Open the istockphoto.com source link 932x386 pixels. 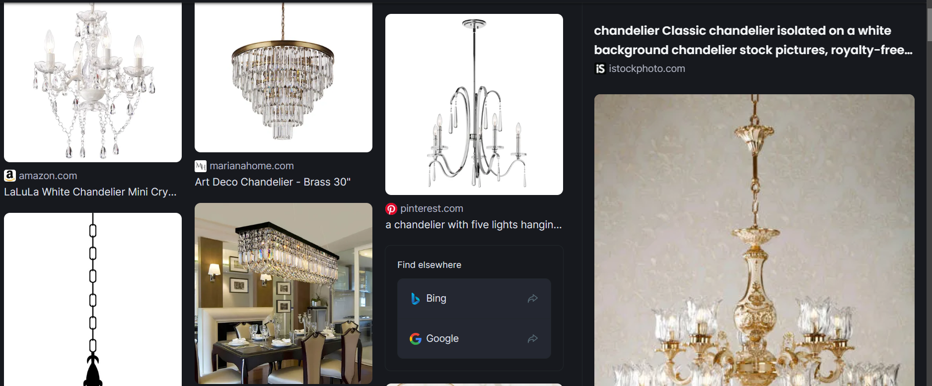[647, 68]
